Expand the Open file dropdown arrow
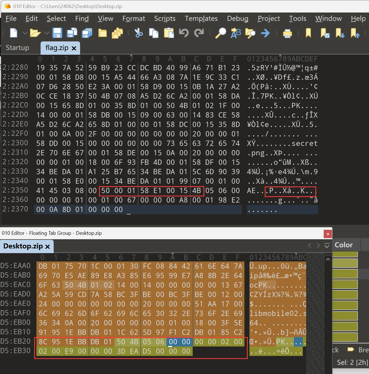The height and width of the screenshot is (374, 369). point(47,33)
